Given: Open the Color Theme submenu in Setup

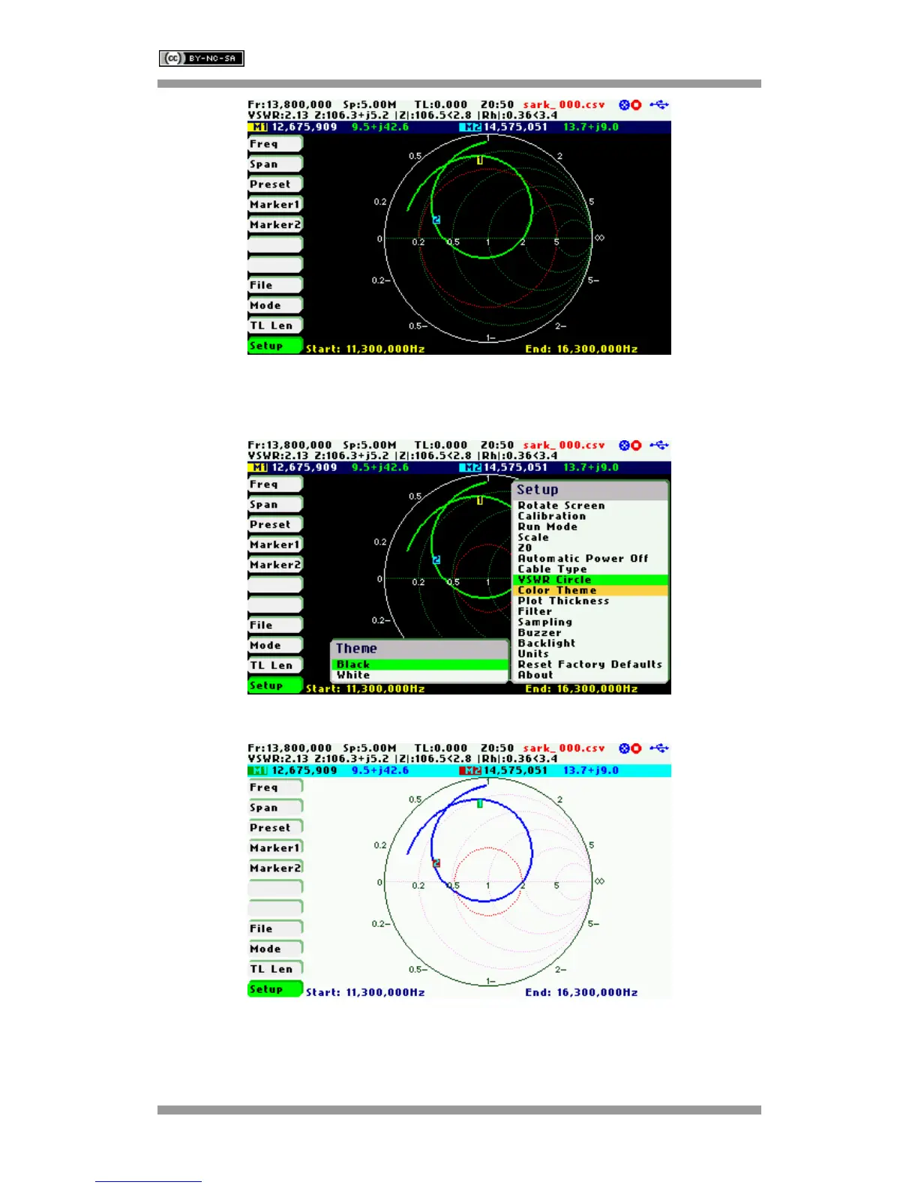Looking at the screenshot, I should coord(589,590).
